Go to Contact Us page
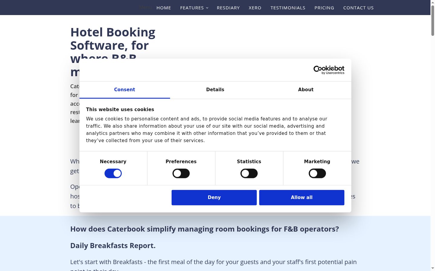435x271 pixels. pos(358,8)
